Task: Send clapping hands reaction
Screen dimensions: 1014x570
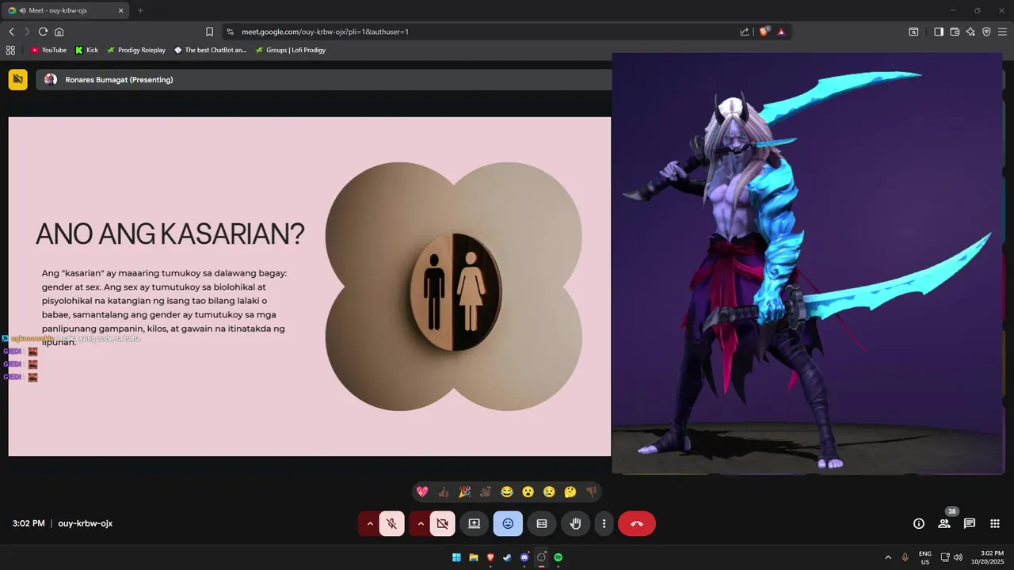Action: [x=486, y=492]
